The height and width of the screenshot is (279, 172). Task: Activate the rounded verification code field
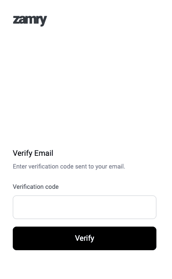coord(85,207)
